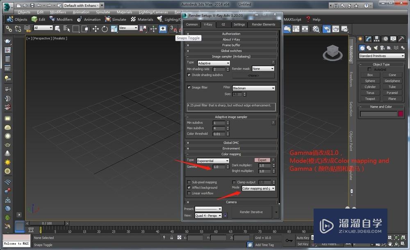
Task: Click the Render Iterative button
Action: tap(251, 212)
